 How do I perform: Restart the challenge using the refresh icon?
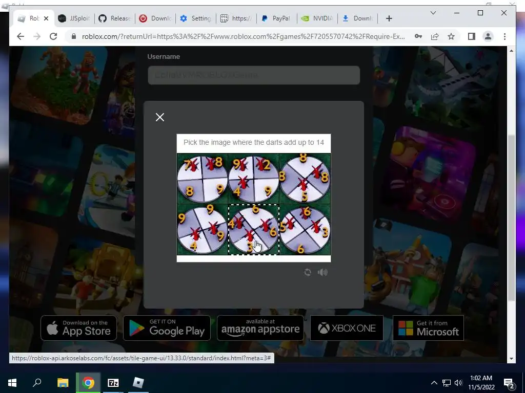coord(308,272)
